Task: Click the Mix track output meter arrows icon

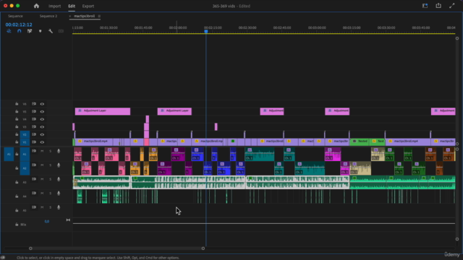Action: tap(68, 220)
